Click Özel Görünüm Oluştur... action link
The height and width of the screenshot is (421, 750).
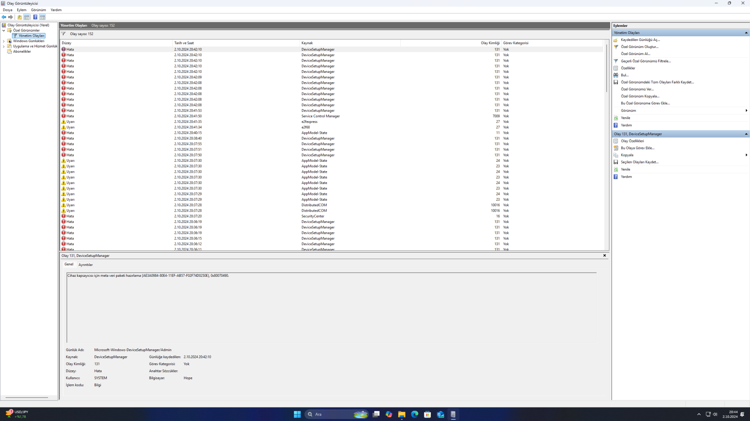click(x=639, y=47)
